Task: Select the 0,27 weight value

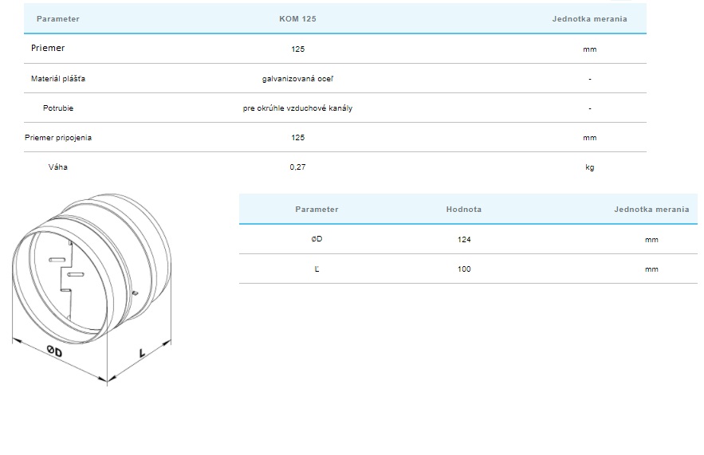Action: point(297,167)
